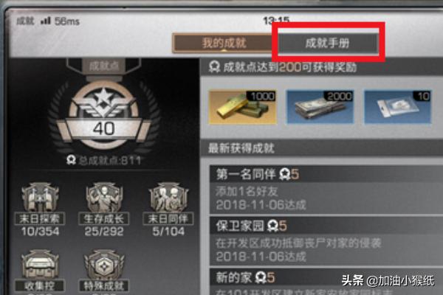Viewport: 443px width, 295px height.
Task: Click the sealed bag 10 reward
Action: [x=398, y=107]
